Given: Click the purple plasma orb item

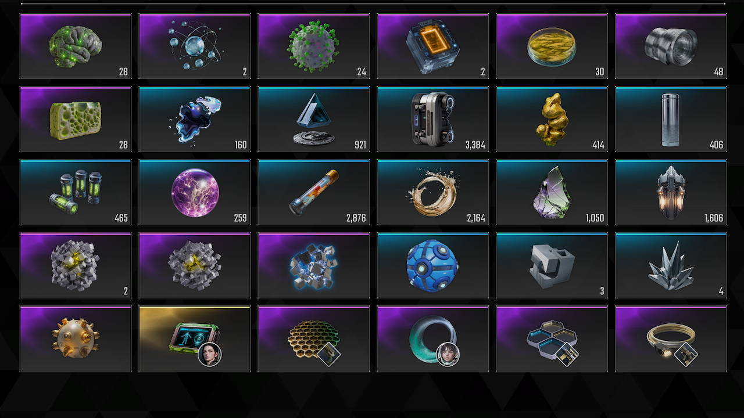Looking at the screenshot, I should pyautogui.click(x=195, y=193).
